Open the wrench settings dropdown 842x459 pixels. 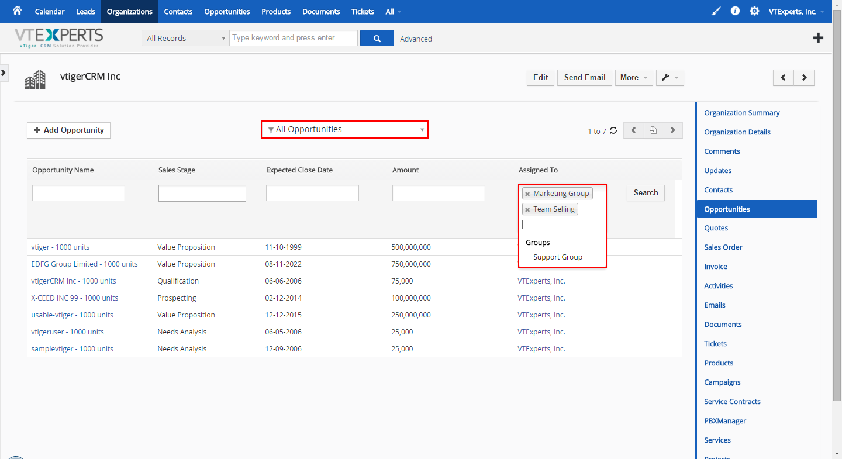[x=670, y=78]
